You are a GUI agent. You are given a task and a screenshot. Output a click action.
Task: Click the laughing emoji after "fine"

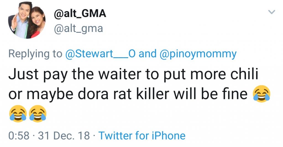261,95
